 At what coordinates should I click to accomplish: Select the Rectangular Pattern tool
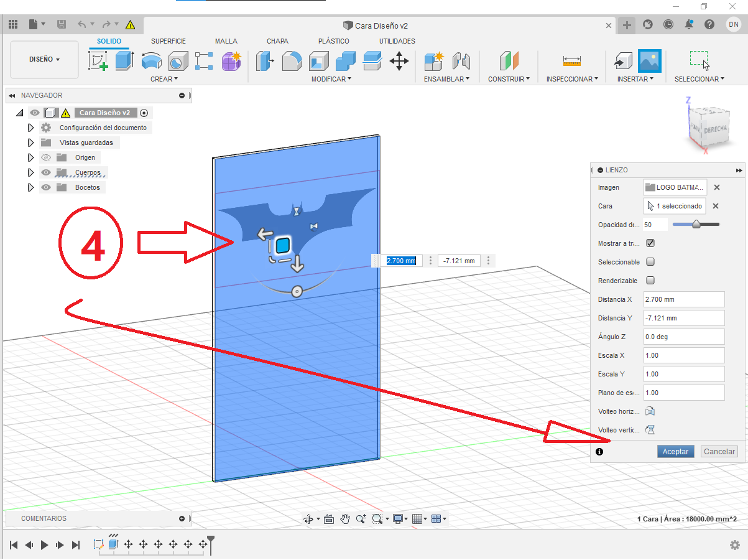204,62
